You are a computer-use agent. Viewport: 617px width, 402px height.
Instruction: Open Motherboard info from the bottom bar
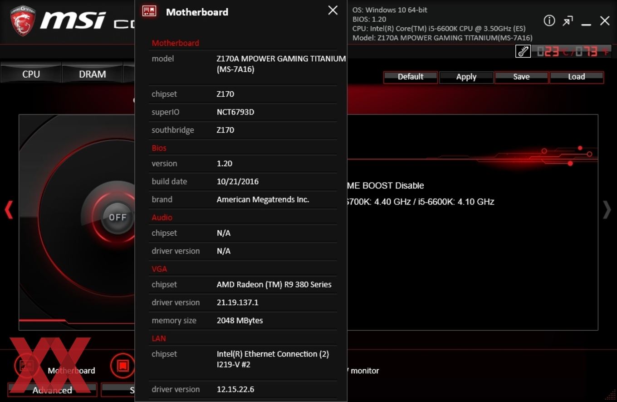tap(71, 371)
